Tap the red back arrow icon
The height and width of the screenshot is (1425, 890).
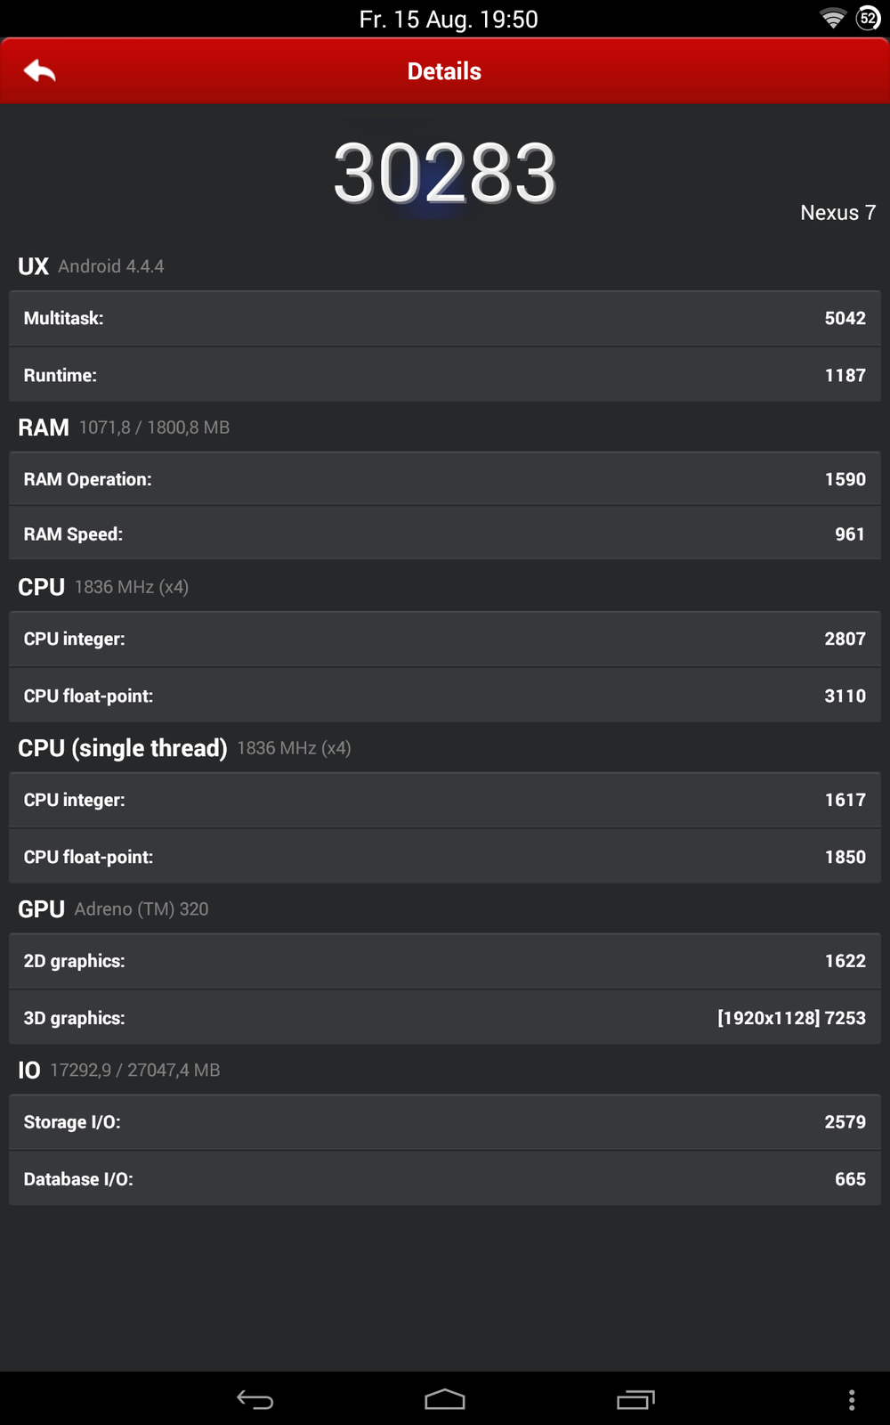(x=39, y=71)
